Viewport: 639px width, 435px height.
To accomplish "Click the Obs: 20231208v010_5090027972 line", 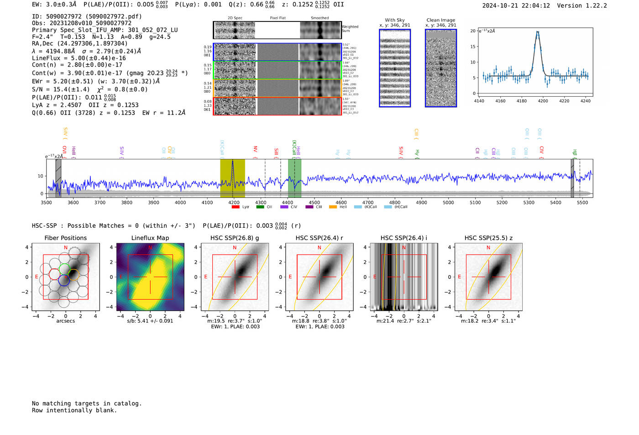I will pyautogui.click(x=82, y=23).
